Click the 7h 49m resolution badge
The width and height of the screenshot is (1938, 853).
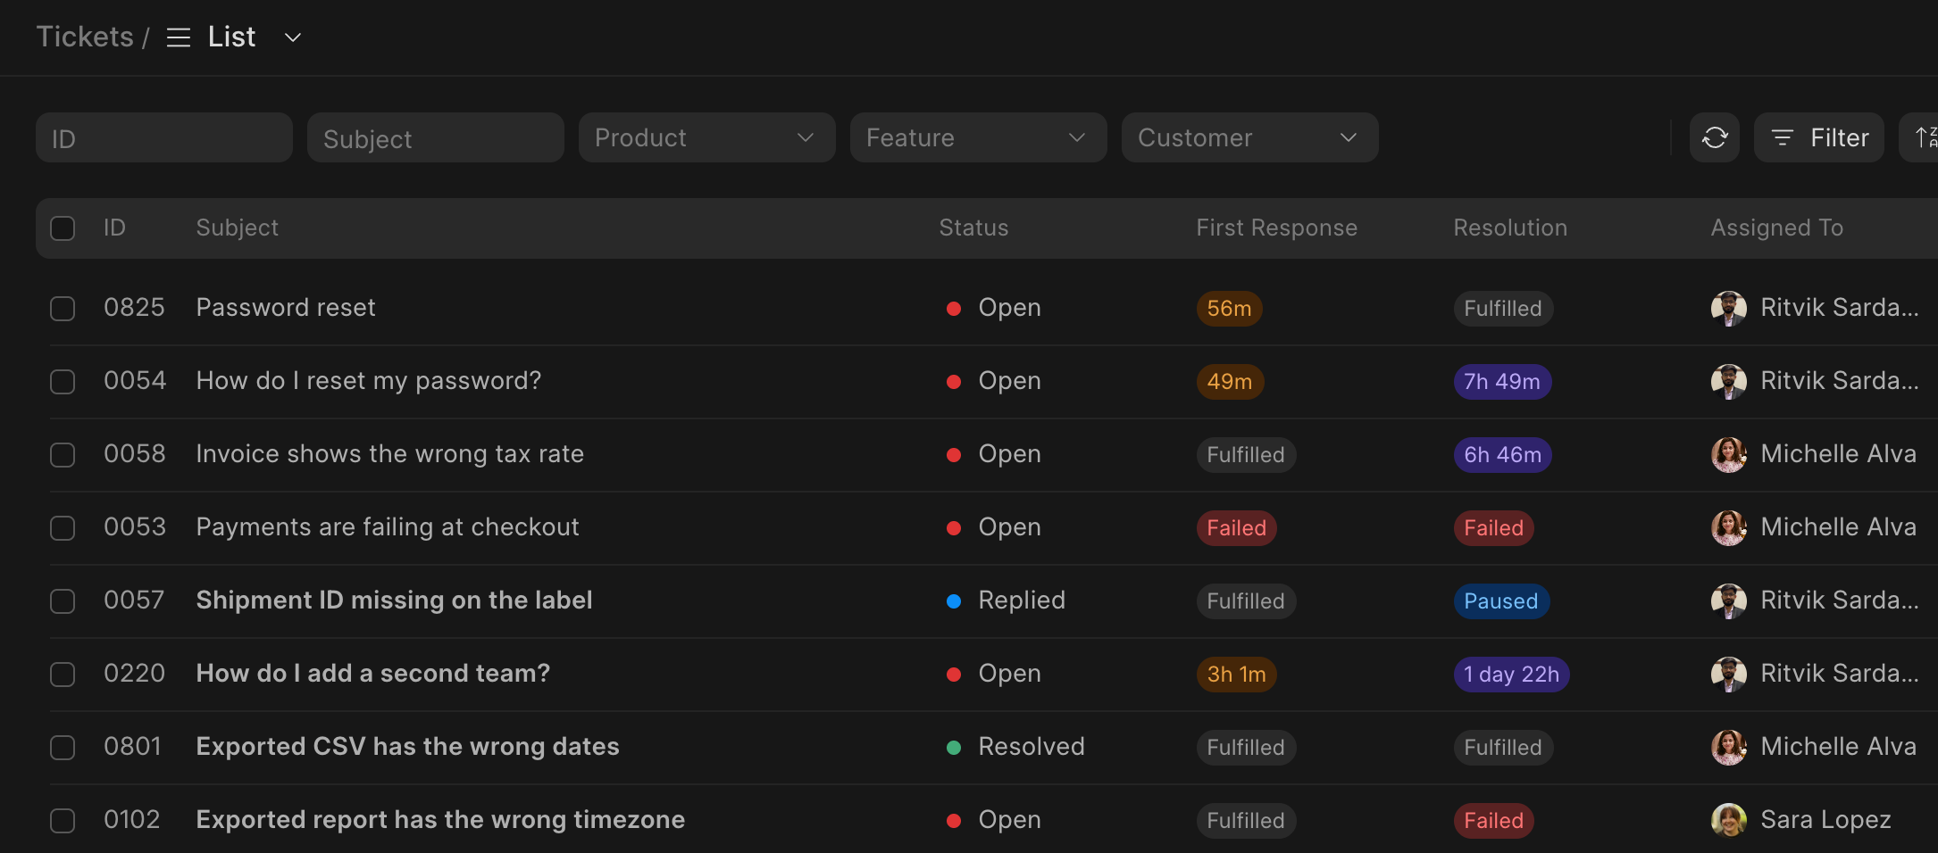tap(1502, 382)
